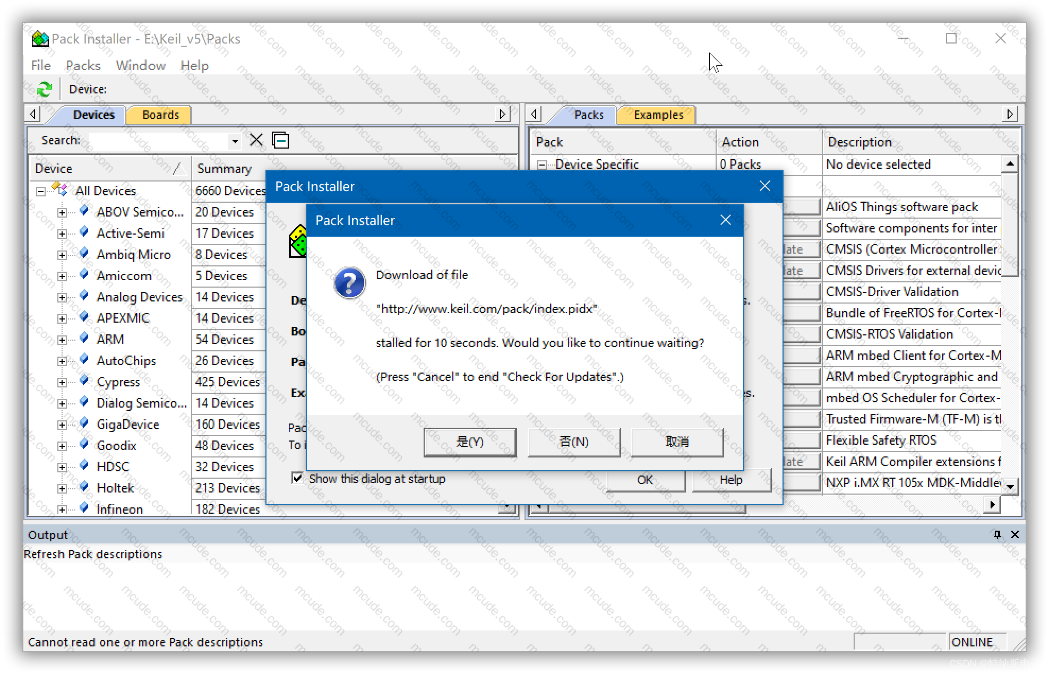
Task: Open the Search dropdown arrow
Action: [235, 141]
